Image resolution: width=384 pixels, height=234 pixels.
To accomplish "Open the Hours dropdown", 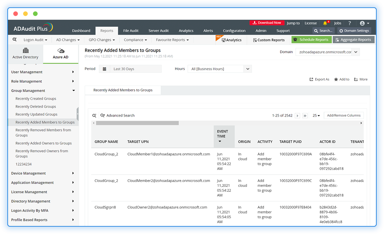I will click(x=220, y=69).
